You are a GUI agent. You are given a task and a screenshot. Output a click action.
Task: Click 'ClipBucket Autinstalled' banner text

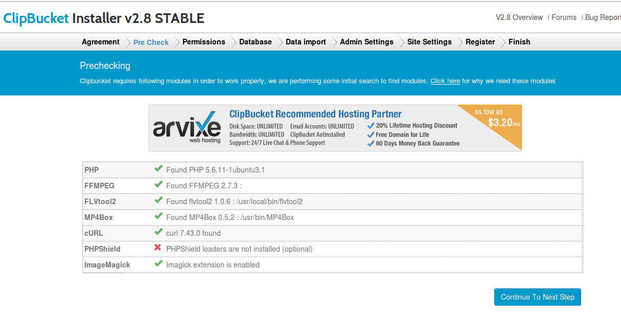coord(317,135)
